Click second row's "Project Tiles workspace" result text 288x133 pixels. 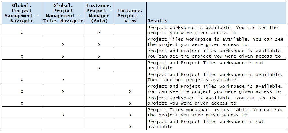point(215,42)
